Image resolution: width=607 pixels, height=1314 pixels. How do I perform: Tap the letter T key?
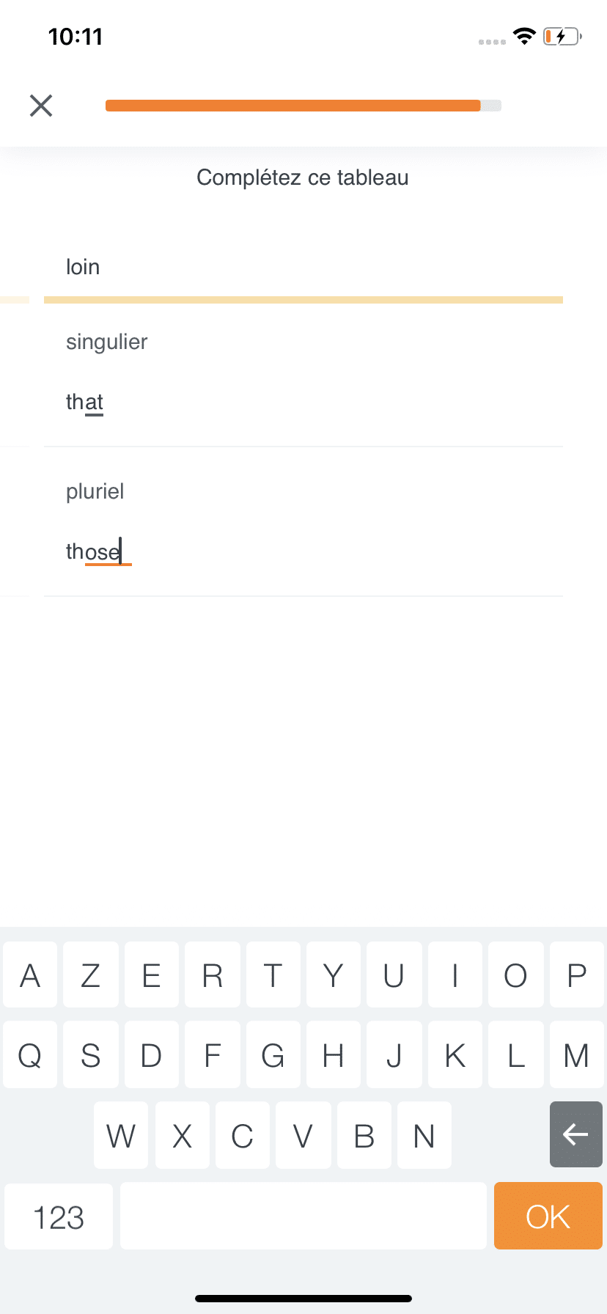tap(273, 975)
